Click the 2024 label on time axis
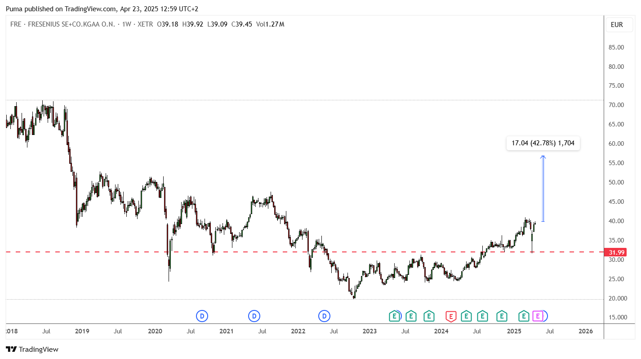Viewport: 641px width, 359px height. pos(441,332)
